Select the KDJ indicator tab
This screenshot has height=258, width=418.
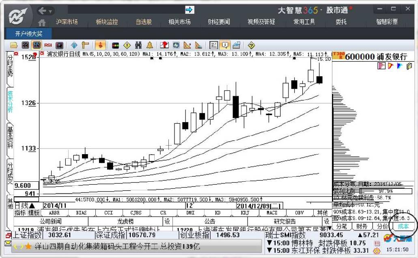pos(245,213)
